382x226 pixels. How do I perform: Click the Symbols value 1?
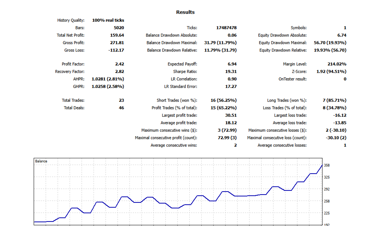coord(345,28)
